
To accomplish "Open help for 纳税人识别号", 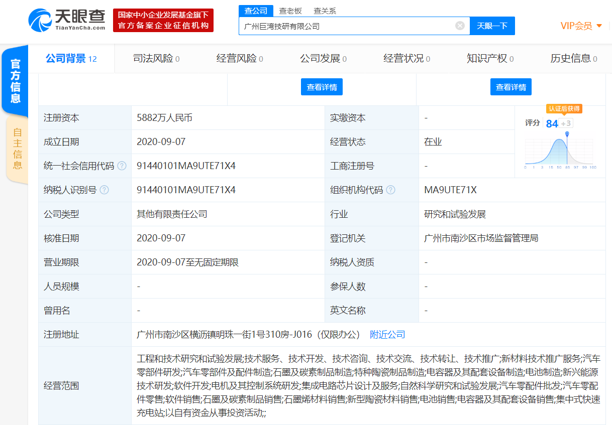I will pos(104,190).
